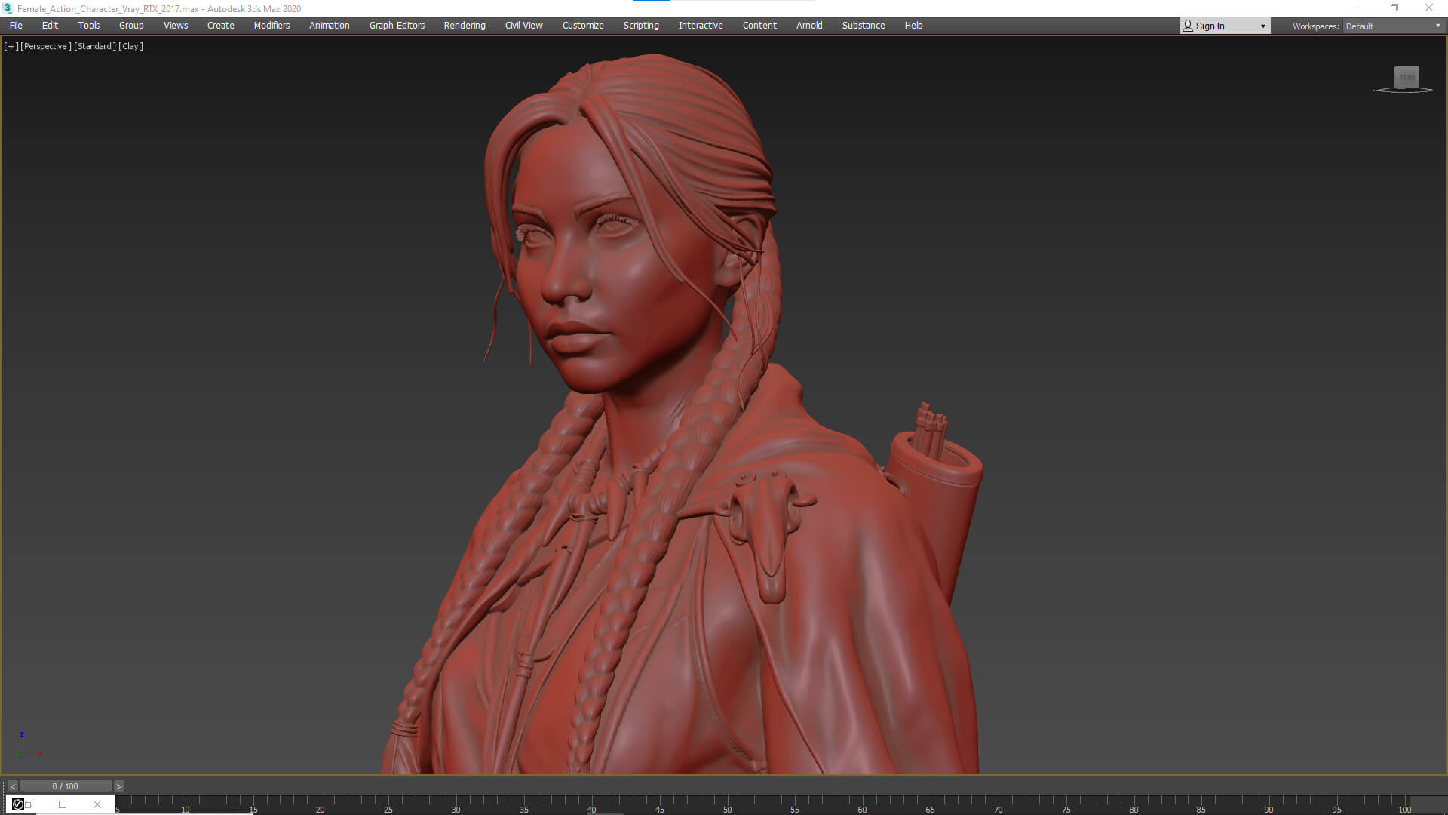Open the Rendering menu

[x=465, y=26]
